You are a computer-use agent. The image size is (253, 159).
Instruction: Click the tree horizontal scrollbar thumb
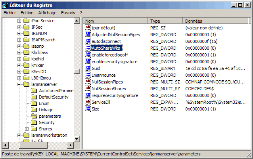point(33,145)
